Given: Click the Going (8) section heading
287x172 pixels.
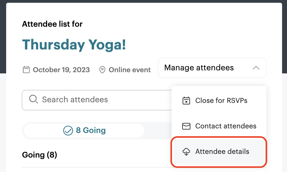Looking at the screenshot, I should point(39,155).
